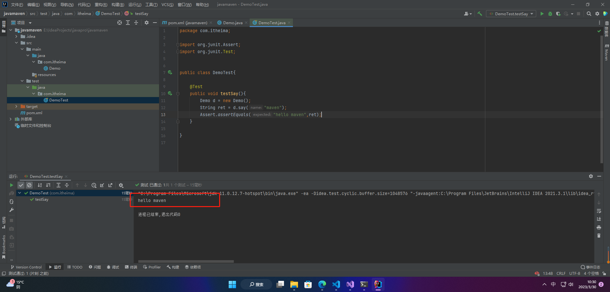This screenshot has width=610, height=292.
Task: Select the DemoTest.testSay tab in Run panel
Action: (x=46, y=177)
